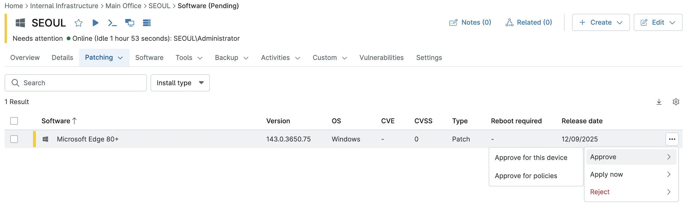Open Main Office breadcrumb
The height and width of the screenshot is (210, 686).
123,6
